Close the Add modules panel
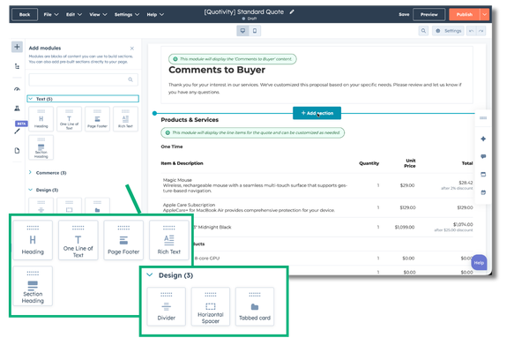This screenshot has width=529, height=353. tap(132, 49)
